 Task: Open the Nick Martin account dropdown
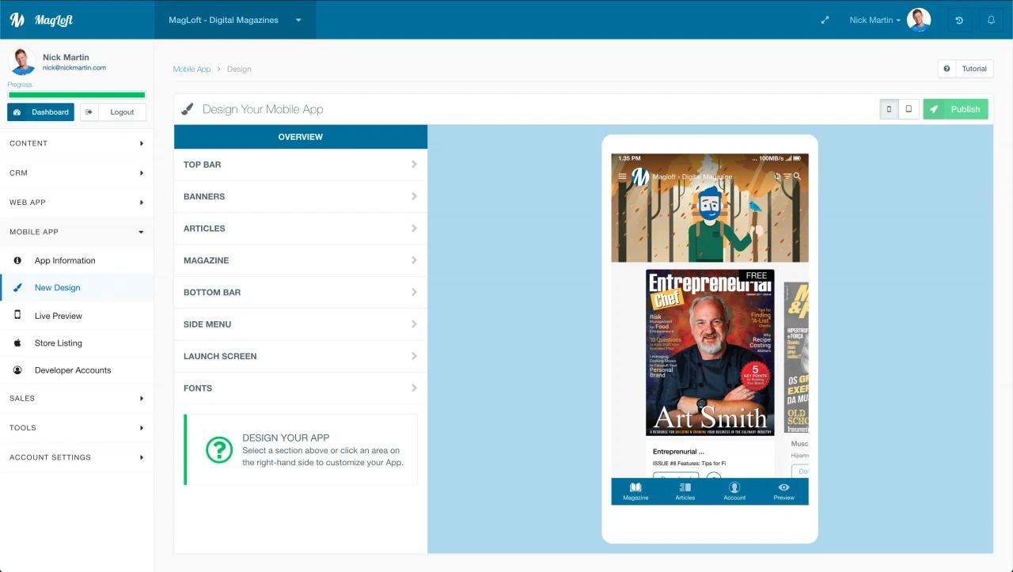[x=873, y=20]
